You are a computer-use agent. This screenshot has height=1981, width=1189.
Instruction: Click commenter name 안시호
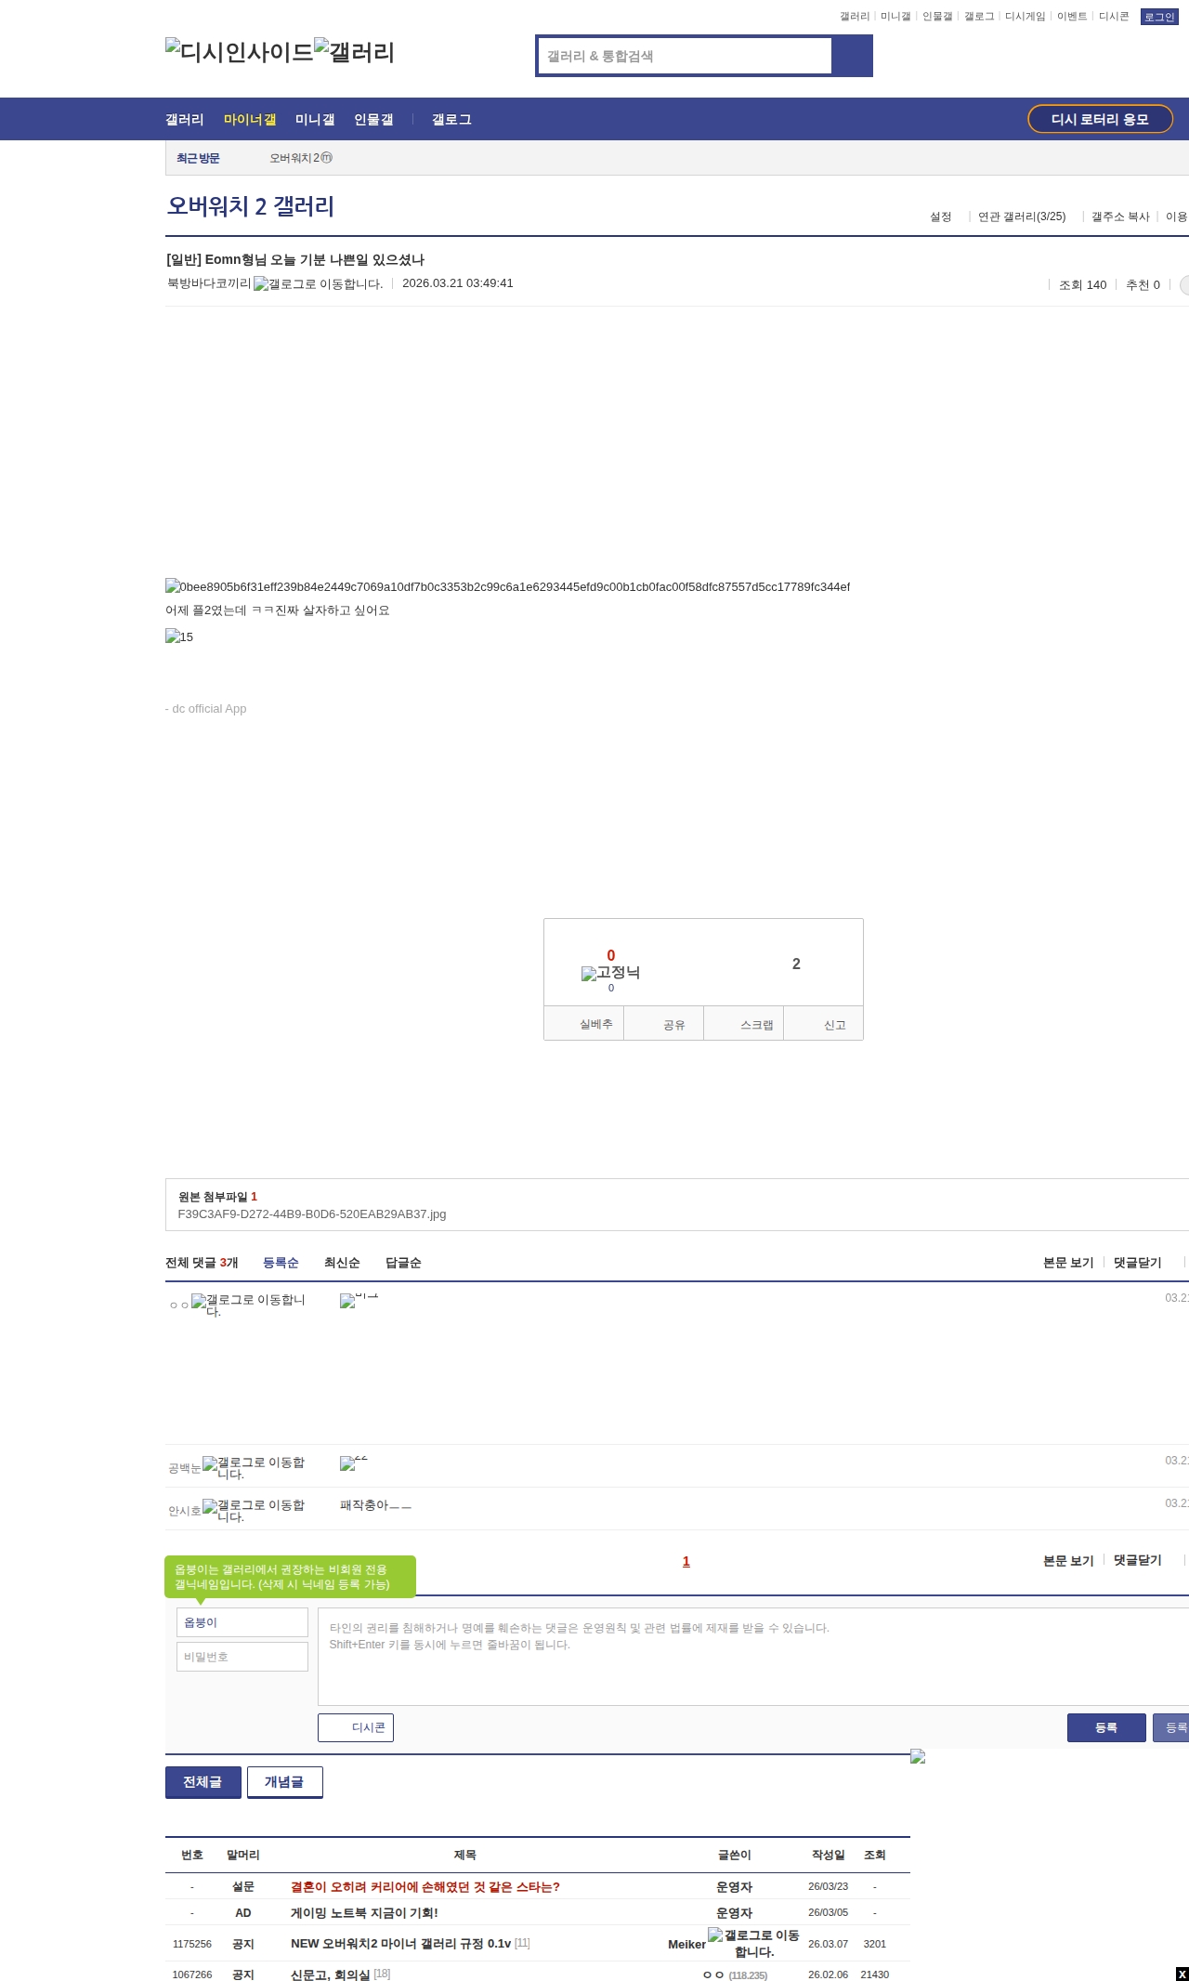(184, 1511)
